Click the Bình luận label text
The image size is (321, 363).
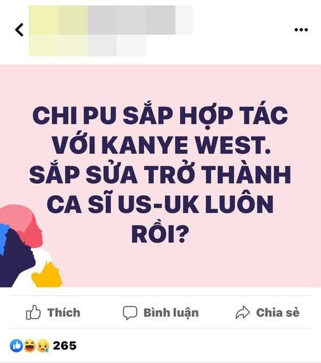[171, 313]
